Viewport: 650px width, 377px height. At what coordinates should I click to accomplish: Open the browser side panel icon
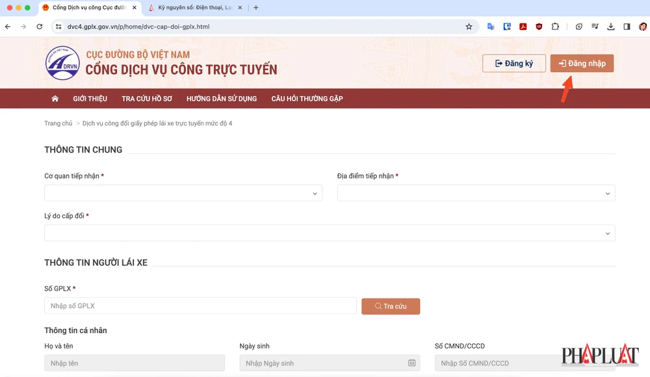(626, 27)
